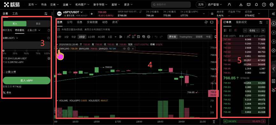Remove EMA indicator with X icon
This screenshot has width=276, height=125.
click(133, 48)
